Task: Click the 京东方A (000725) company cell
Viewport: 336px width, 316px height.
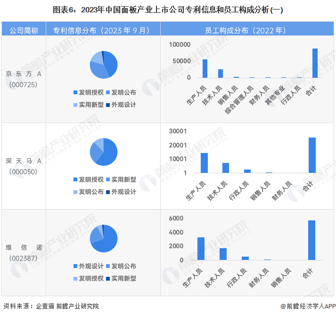Action: point(24,79)
